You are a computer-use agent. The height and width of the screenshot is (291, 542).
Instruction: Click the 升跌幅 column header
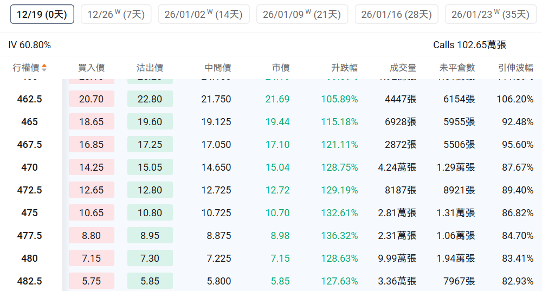(x=344, y=68)
